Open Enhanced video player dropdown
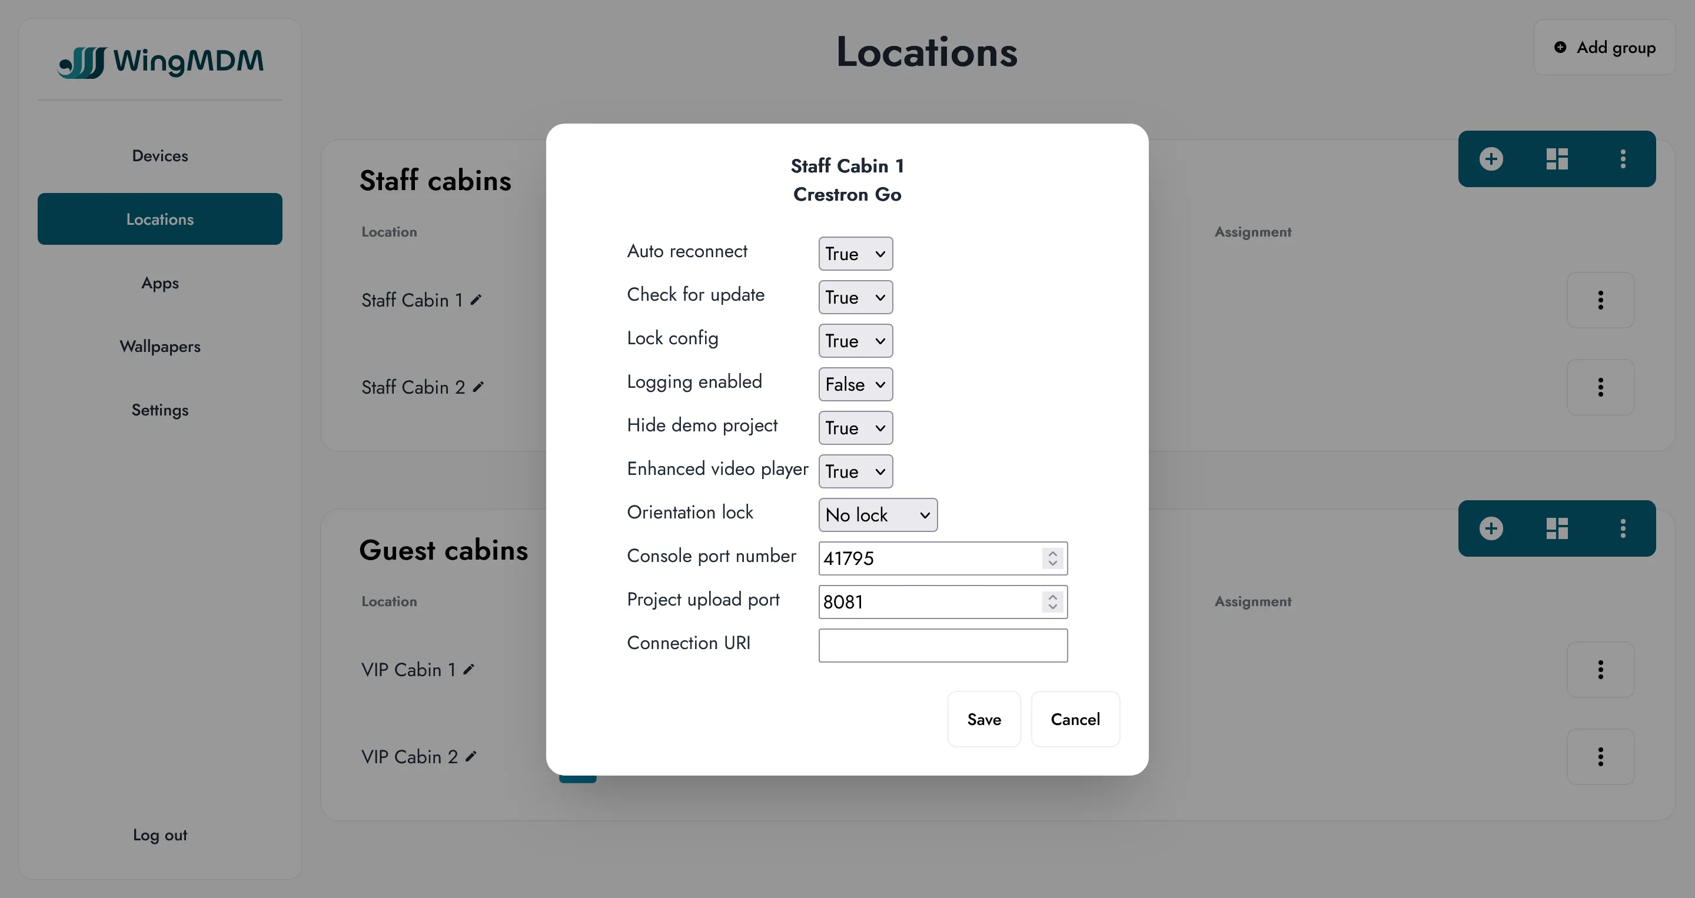The image size is (1695, 898). pyautogui.click(x=855, y=471)
